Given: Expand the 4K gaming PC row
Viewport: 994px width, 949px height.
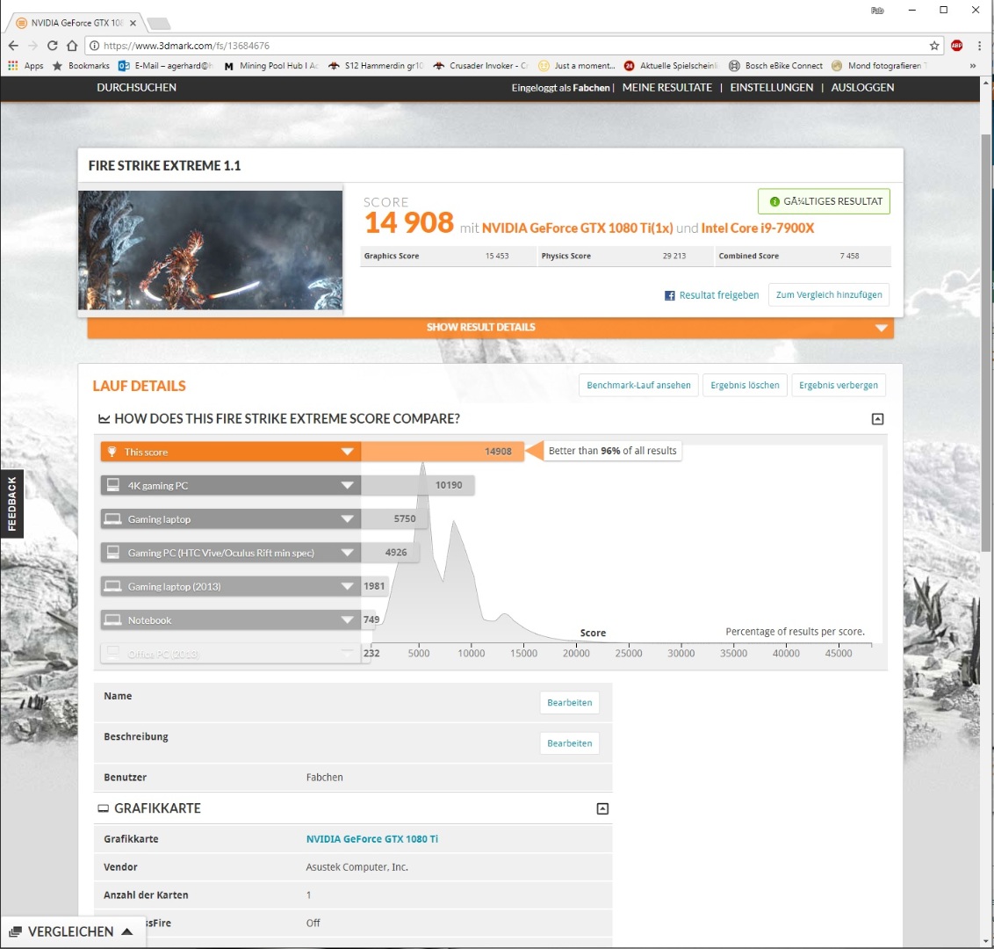Looking at the screenshot, I should point(347,485).
